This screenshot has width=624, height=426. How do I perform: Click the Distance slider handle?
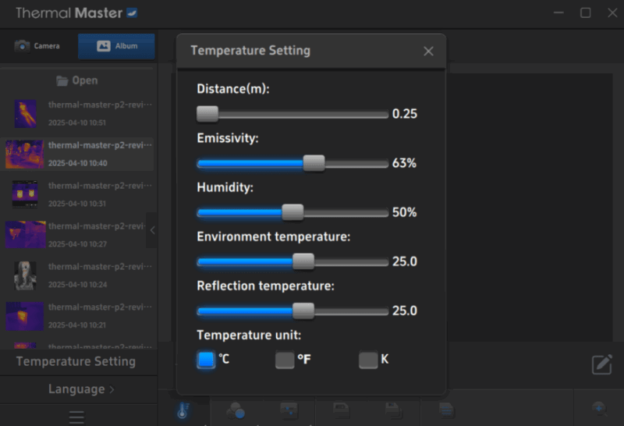click(207, 114)
